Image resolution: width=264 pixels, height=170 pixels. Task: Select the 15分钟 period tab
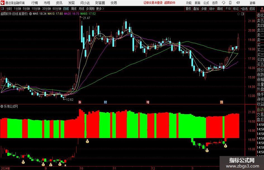(x=36, y=9)
